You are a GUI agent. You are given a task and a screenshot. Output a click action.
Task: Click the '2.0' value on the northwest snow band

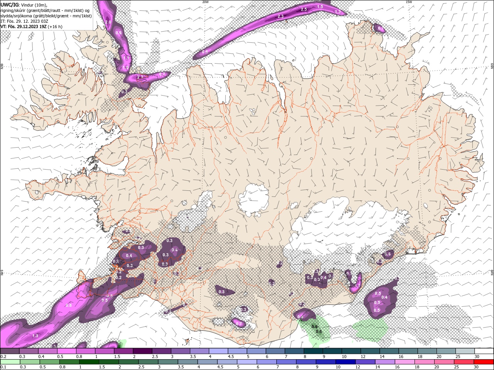[x=108, y=22]
